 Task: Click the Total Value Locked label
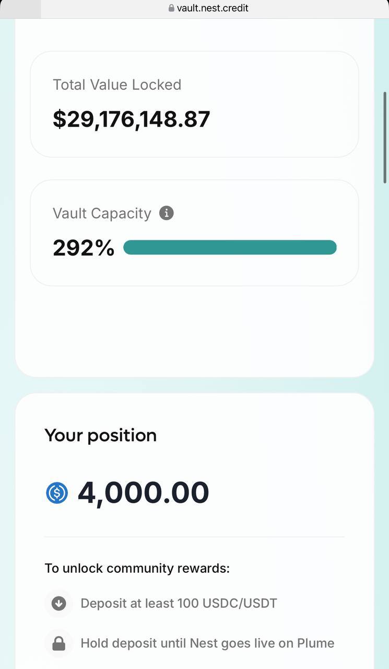(117, 85)
